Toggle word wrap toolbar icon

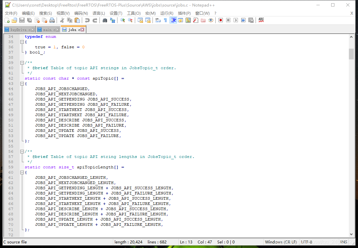pos(158,20)
